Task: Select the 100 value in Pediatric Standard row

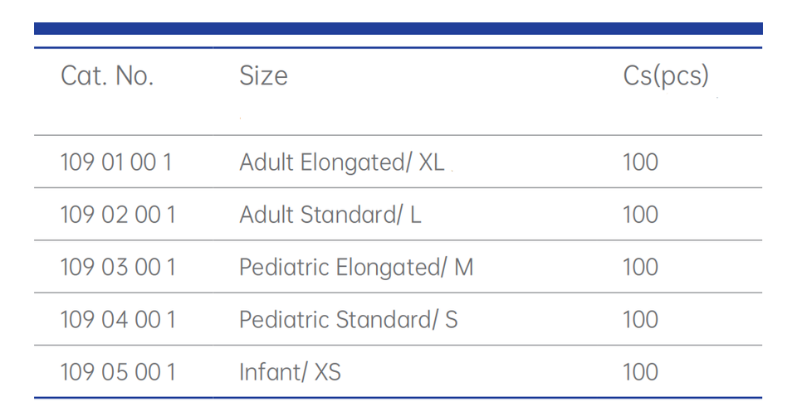Action: click(640, 320)
